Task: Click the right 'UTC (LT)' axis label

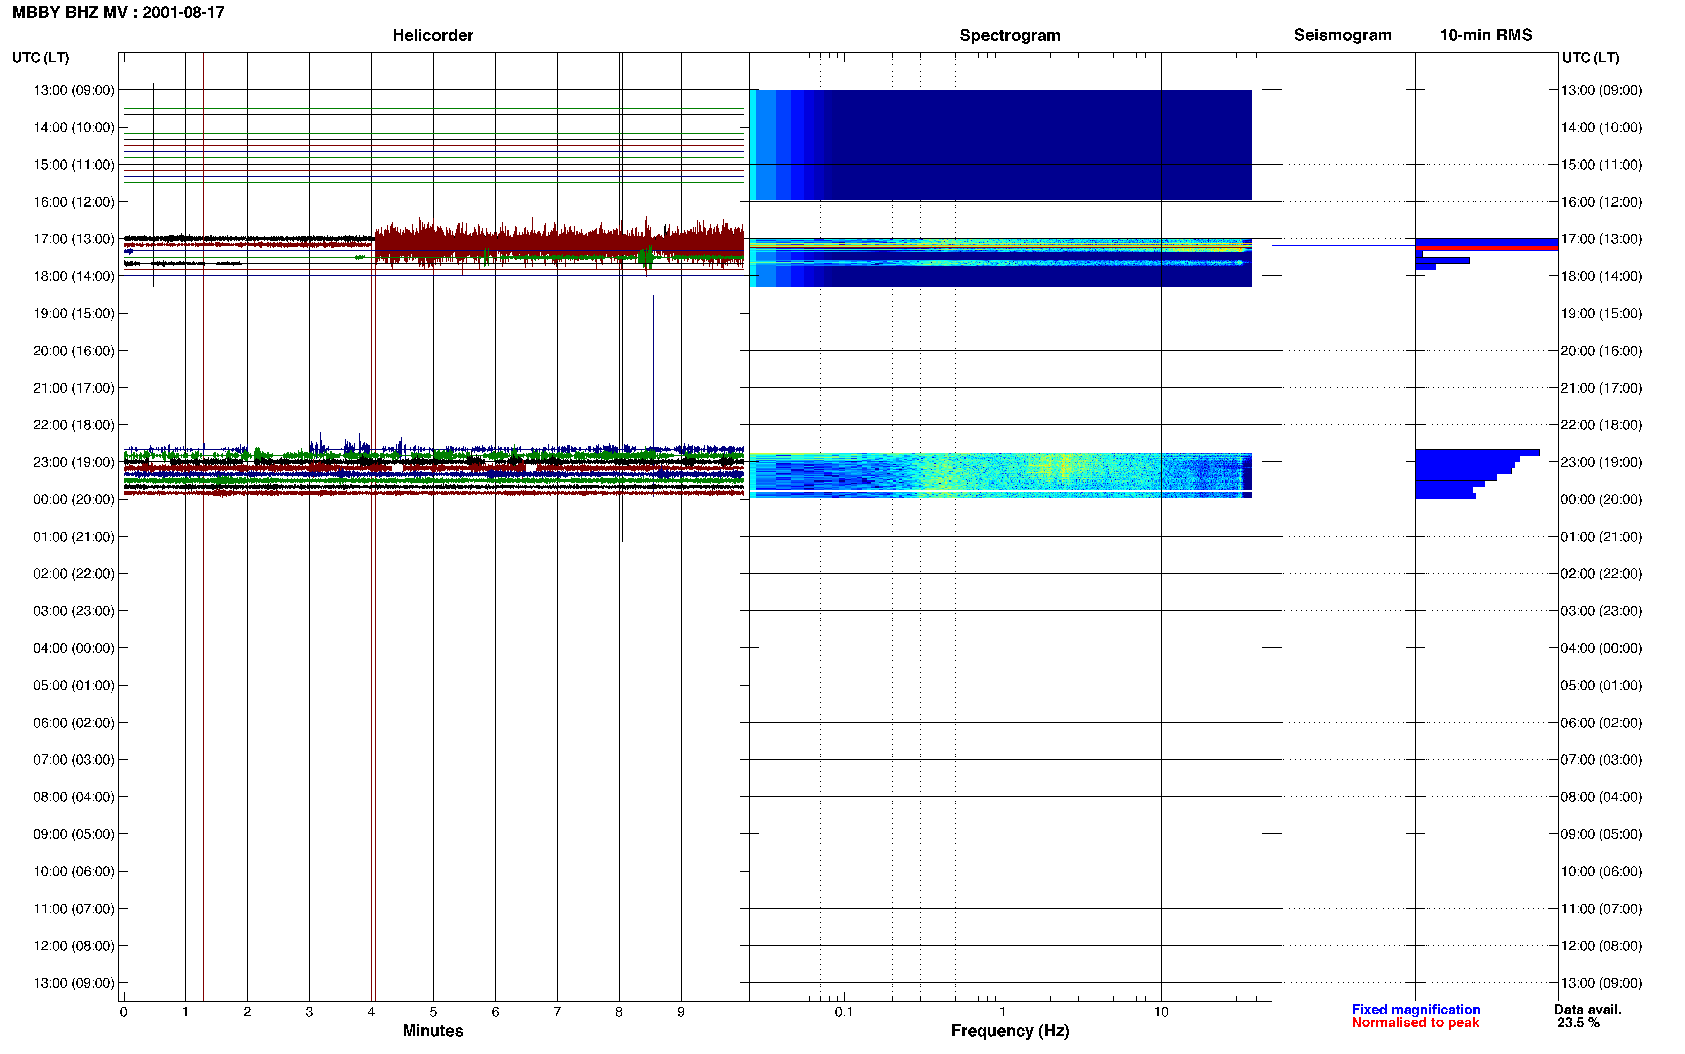Action: coord(1590,58)
